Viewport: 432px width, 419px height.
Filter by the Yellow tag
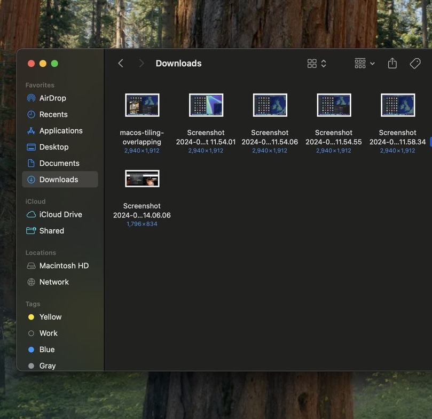50,317
